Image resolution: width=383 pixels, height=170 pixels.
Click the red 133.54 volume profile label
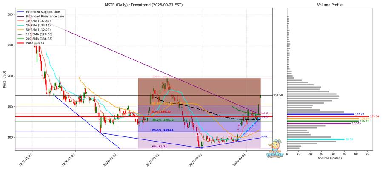point(374,116)
